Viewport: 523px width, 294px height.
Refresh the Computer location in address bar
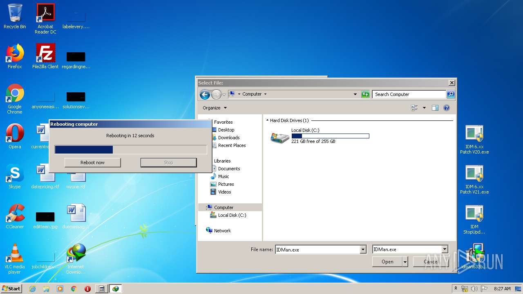(x=365, y=94)
